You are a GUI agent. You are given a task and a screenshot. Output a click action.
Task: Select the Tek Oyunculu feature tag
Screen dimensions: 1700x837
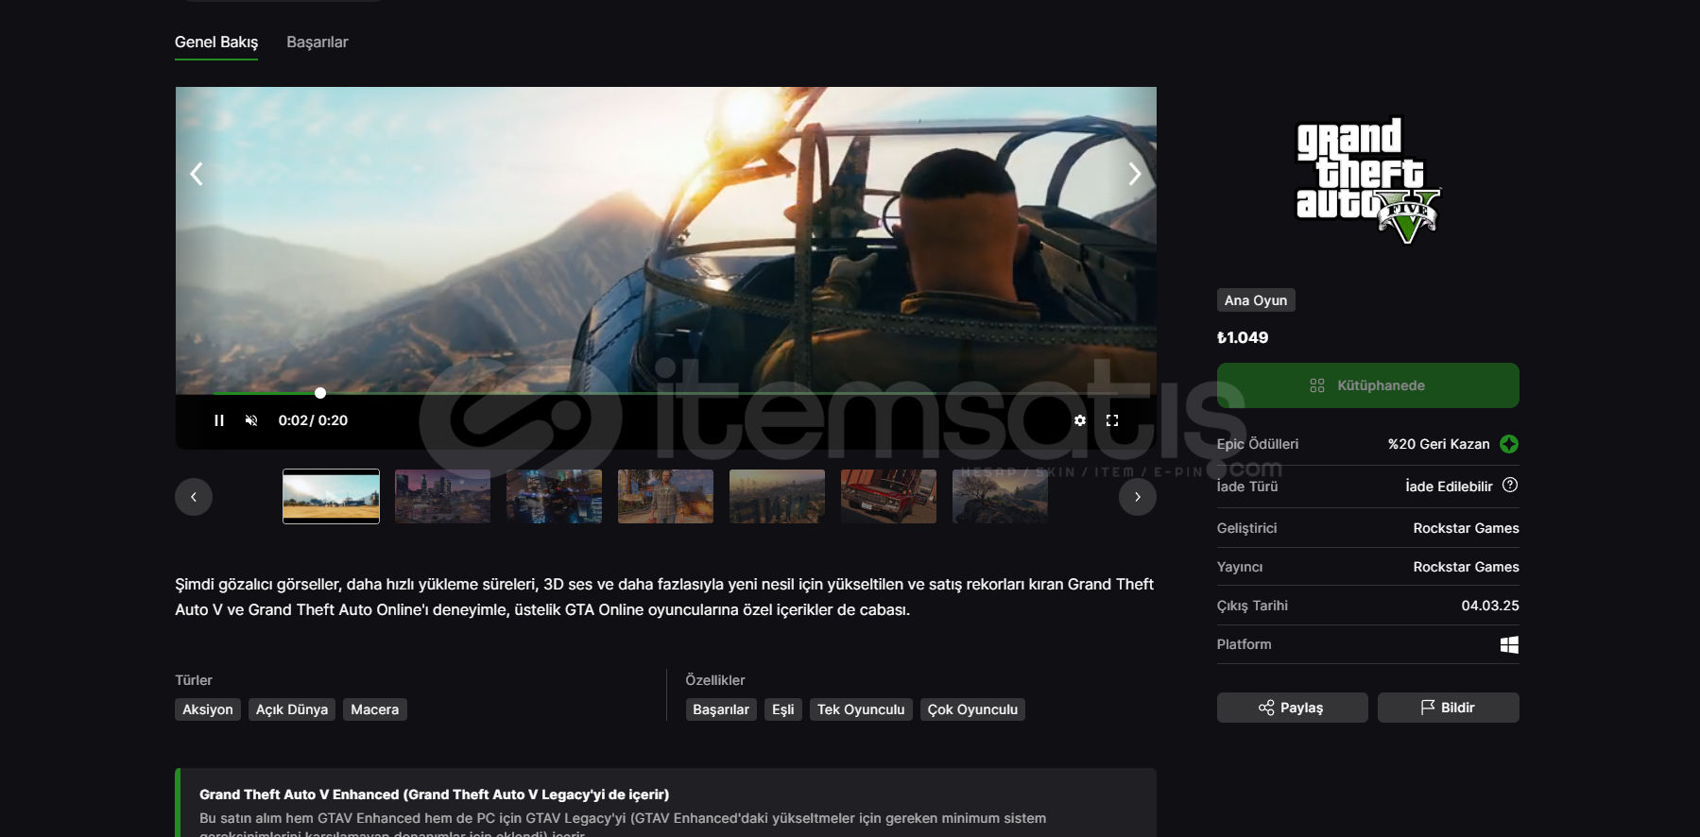(861, 709)
